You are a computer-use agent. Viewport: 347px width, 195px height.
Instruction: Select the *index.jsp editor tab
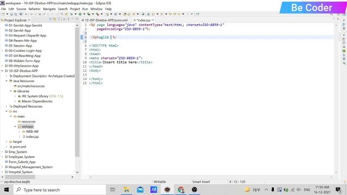click(143, 20)
